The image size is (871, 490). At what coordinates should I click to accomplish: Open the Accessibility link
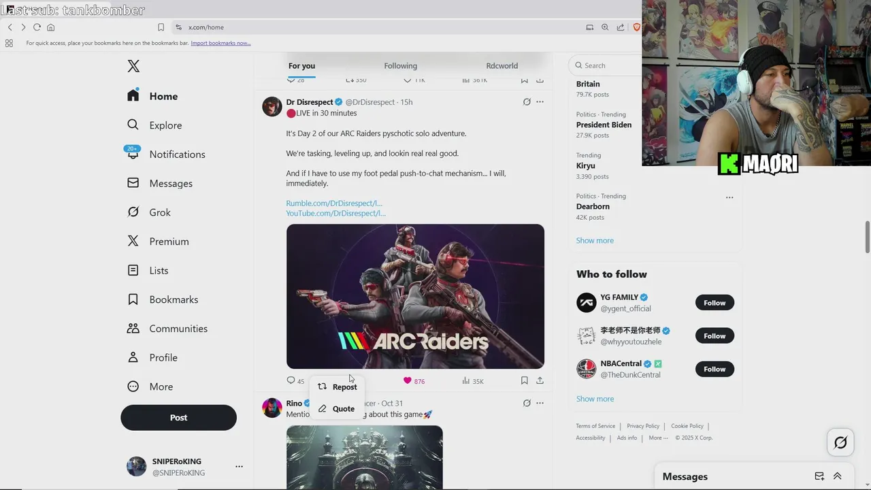[591, 438]
